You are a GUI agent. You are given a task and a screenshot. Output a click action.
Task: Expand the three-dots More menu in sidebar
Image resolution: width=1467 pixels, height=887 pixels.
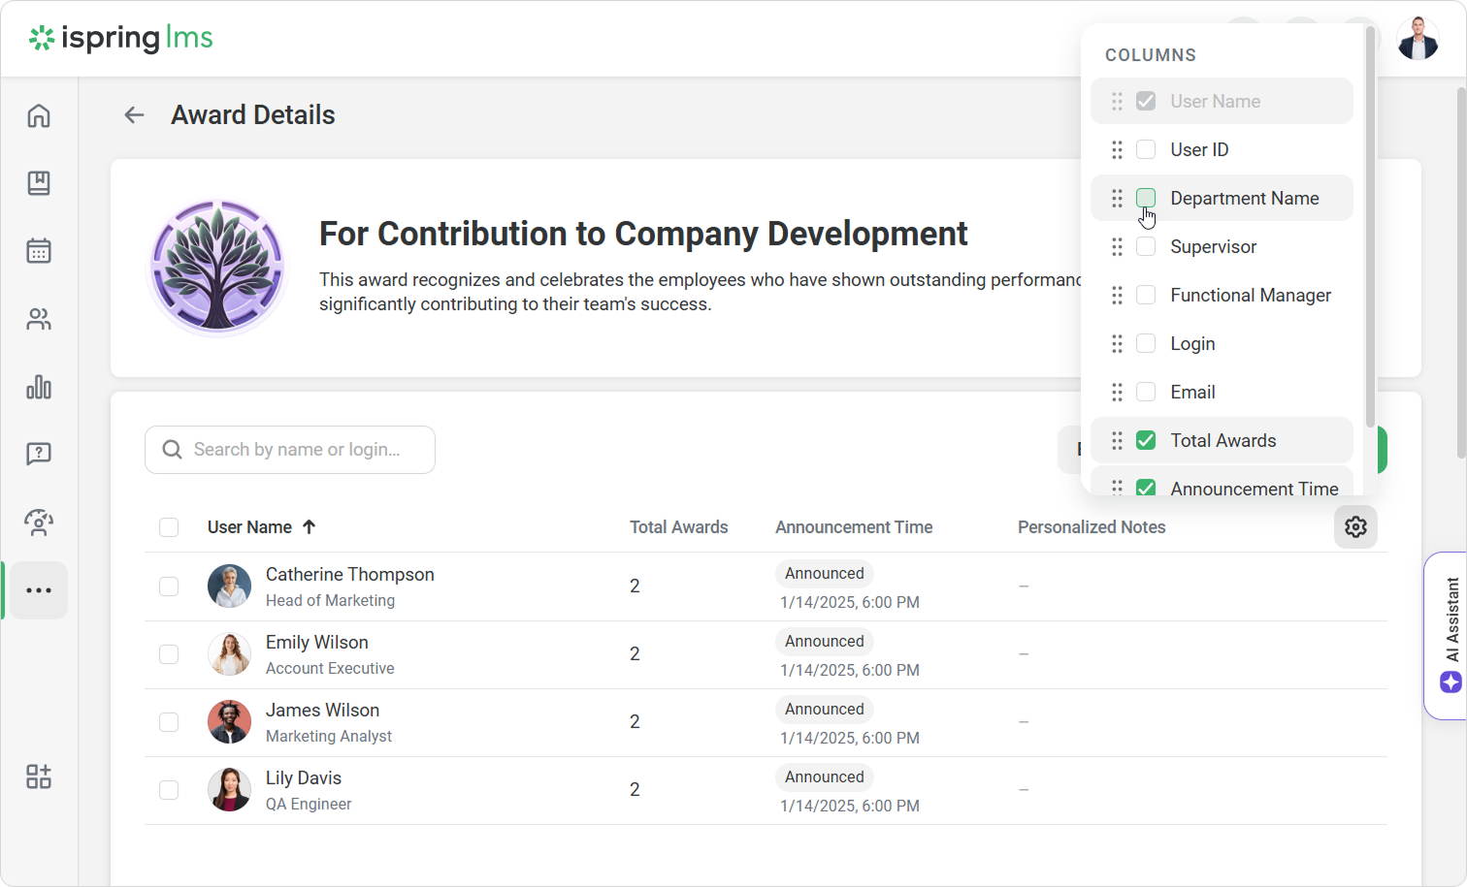click(39, 590)
